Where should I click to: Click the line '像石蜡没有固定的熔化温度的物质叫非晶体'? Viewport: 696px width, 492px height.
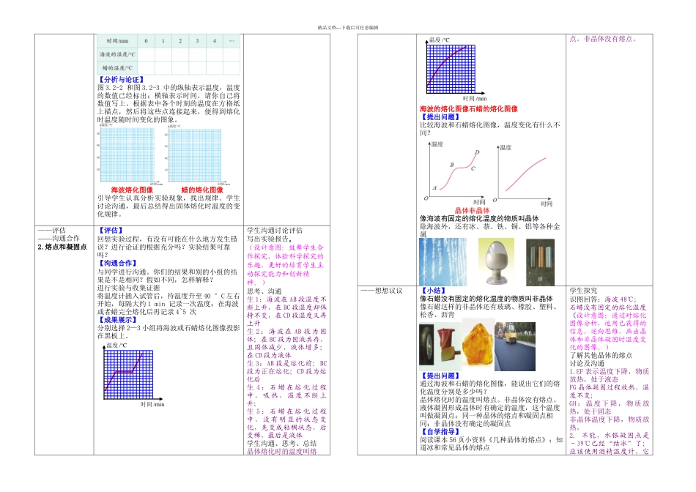coord(486,299)
